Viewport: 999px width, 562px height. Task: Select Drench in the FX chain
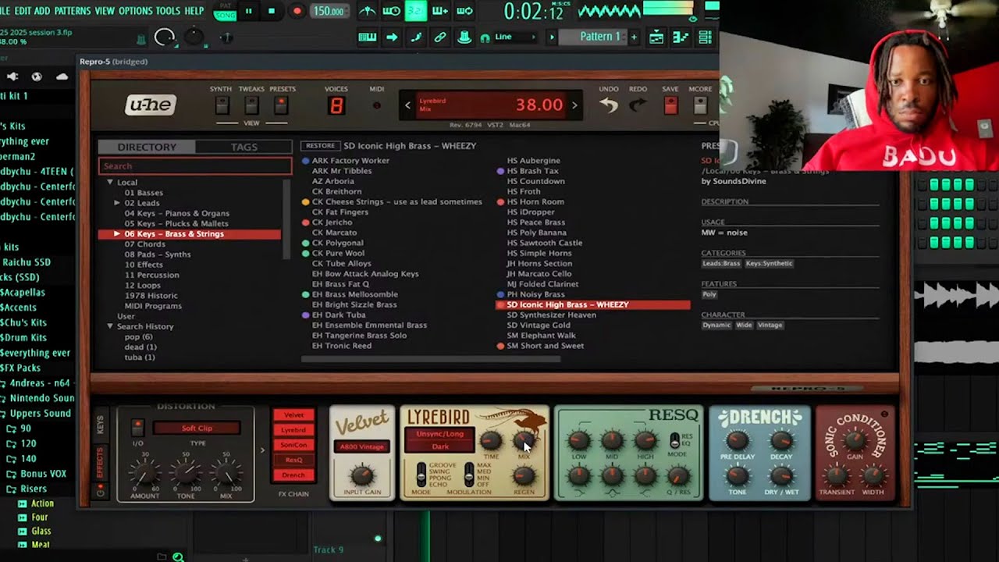[293, 475]
